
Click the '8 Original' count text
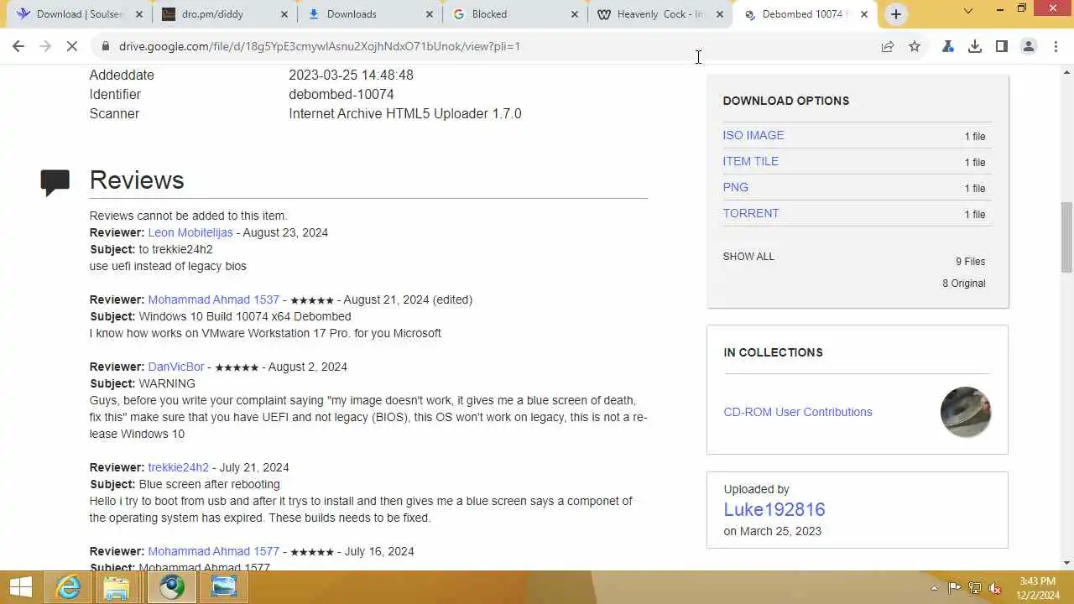964,284
